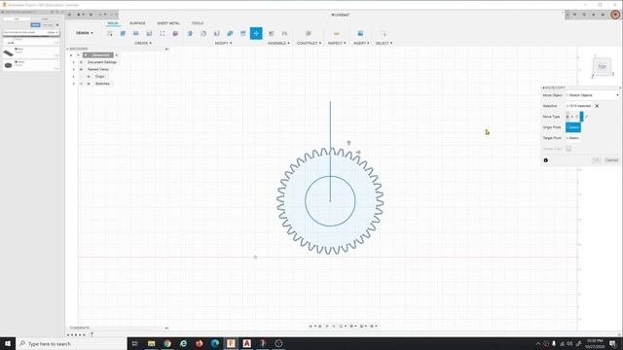
Task: Clear the selection with the X icon
Action: [597, 106]
